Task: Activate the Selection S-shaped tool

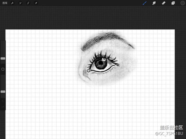Action: click(28, 3)
